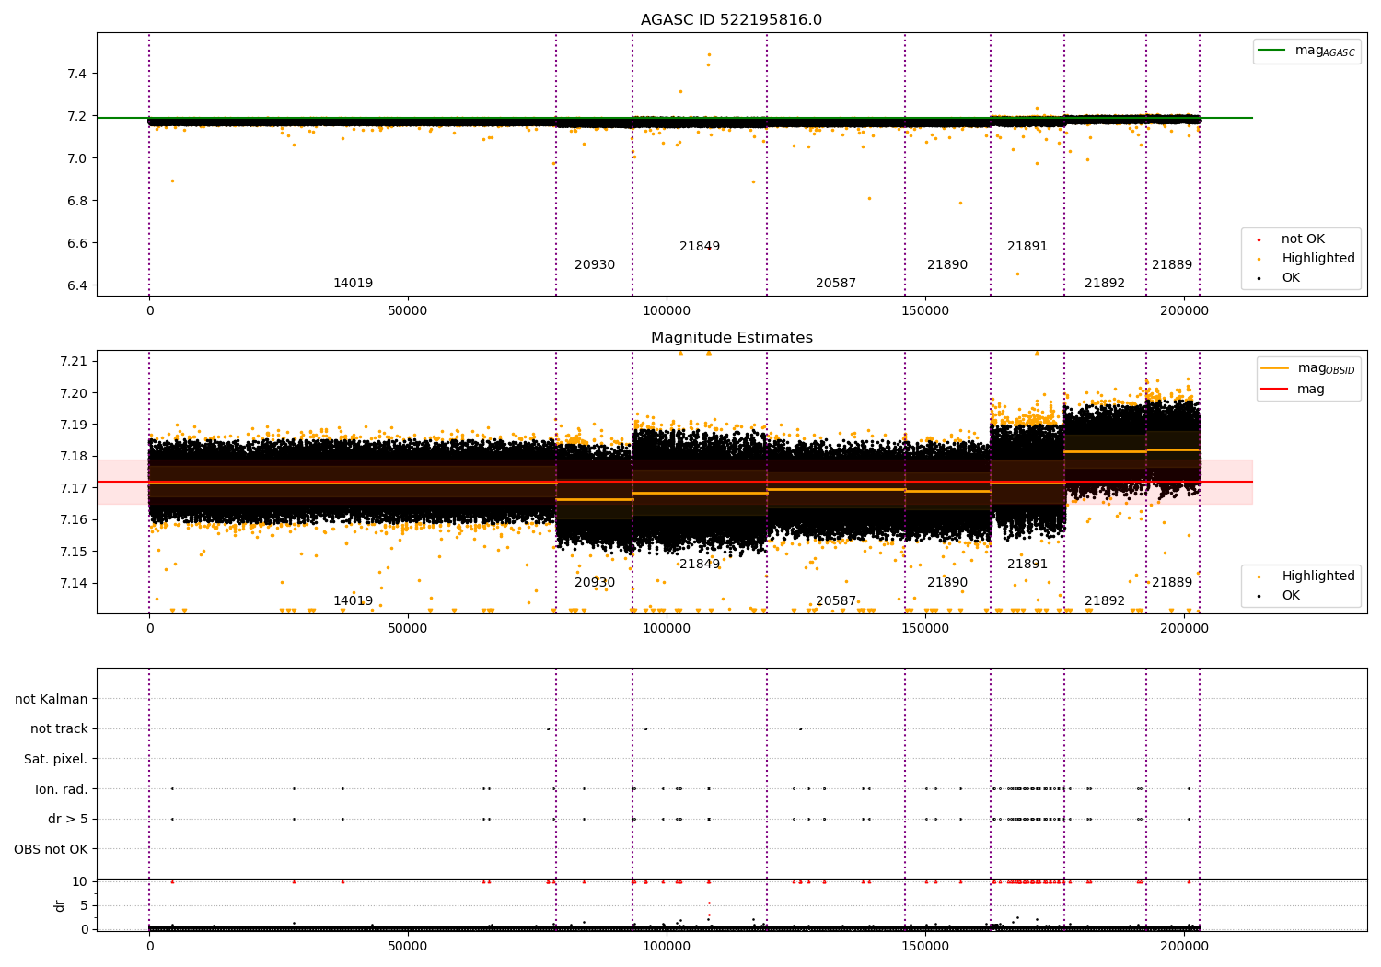This screenshot has height=967, width=1381.
Task: Click the 10 tick on the dr axis
Action: point(80,881)
